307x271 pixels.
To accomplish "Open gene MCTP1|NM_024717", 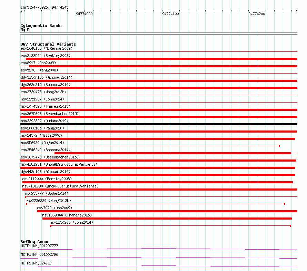I will 36,263.
